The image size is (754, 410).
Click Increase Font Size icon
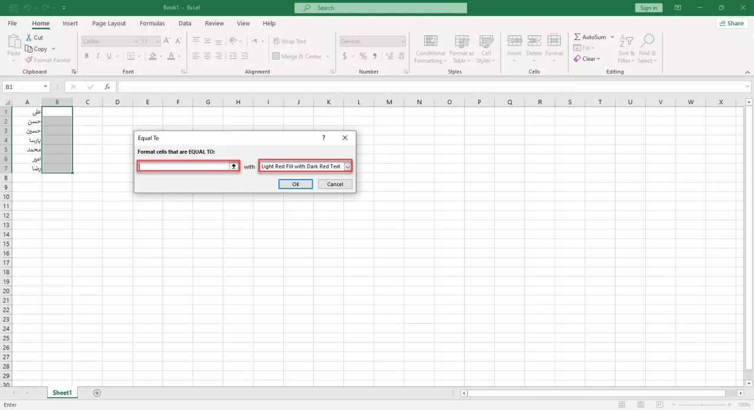coord(167,41)
